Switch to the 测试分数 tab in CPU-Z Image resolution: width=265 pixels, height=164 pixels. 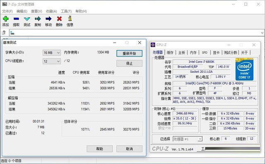230,52
